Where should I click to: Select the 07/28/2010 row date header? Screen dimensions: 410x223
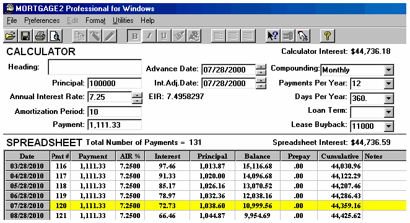(27, 206)
